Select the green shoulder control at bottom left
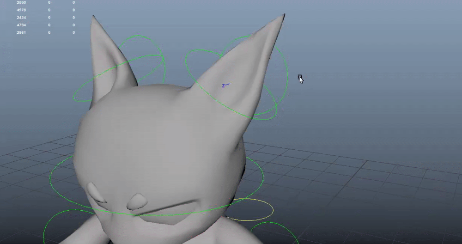Image resolution: width=462 pixels, height=244 pixels. coord(52,218)
